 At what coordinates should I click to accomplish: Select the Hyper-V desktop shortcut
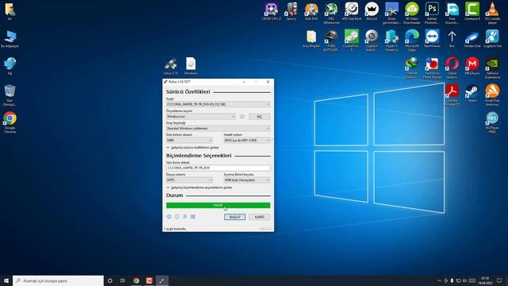pos(391,41)
